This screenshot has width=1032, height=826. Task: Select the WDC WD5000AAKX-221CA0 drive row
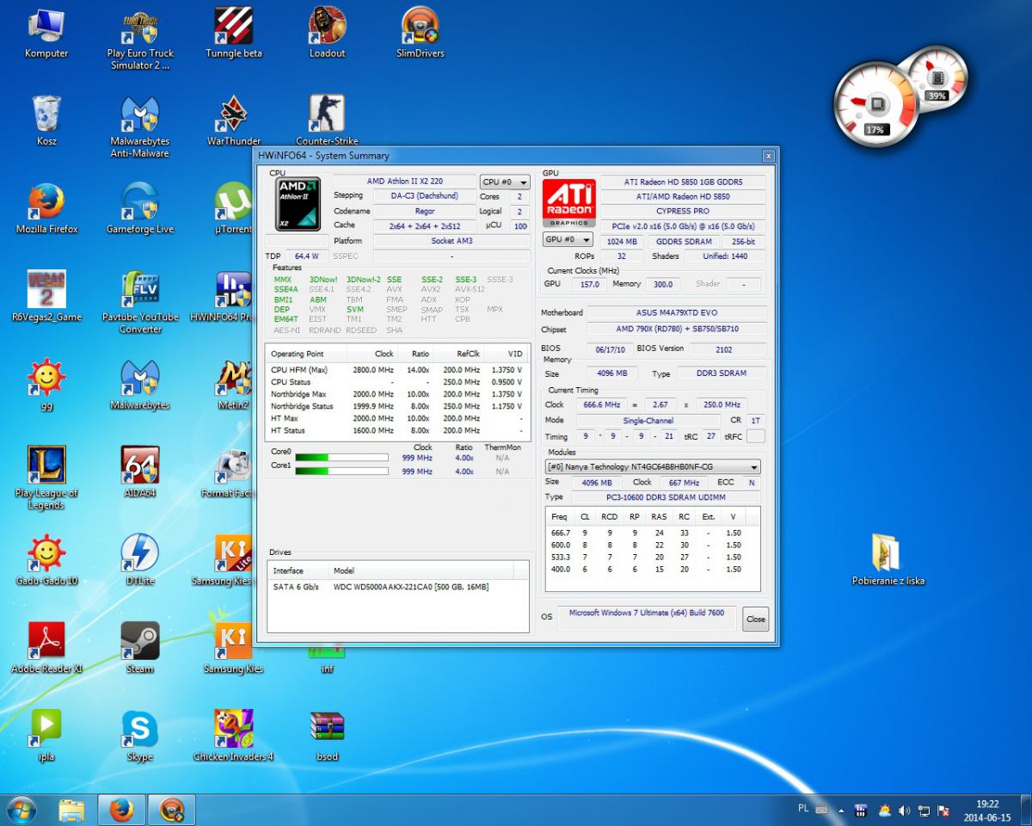(399, 587)
